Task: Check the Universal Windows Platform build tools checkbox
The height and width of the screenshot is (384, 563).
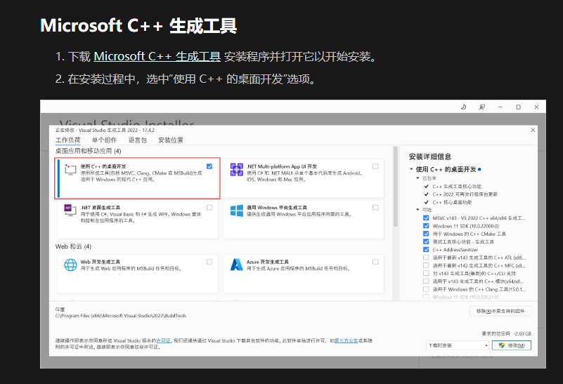Action: pyautogui.click(x=375, y=208)
